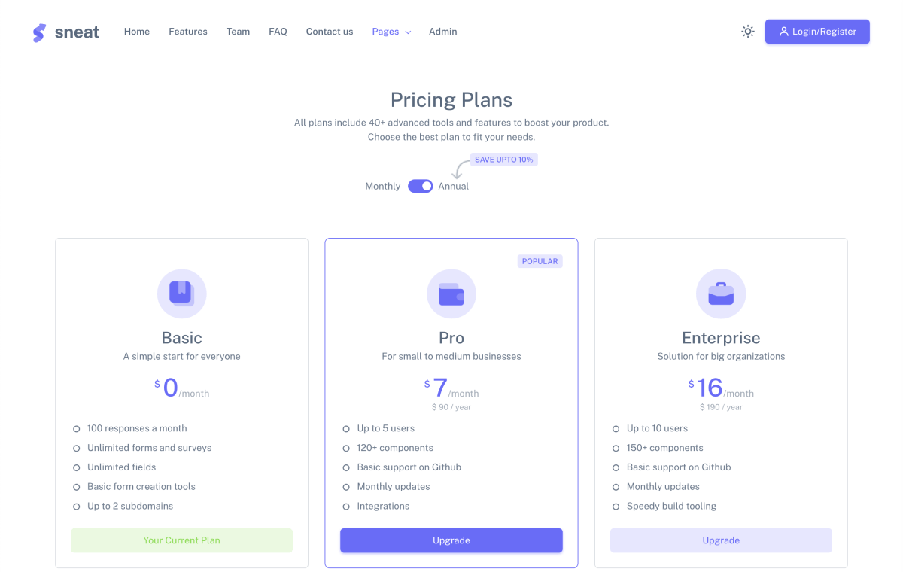This screenshot has width=903, height=572.
Task: Navigate to the Home menu item
Action: point(136,32)
